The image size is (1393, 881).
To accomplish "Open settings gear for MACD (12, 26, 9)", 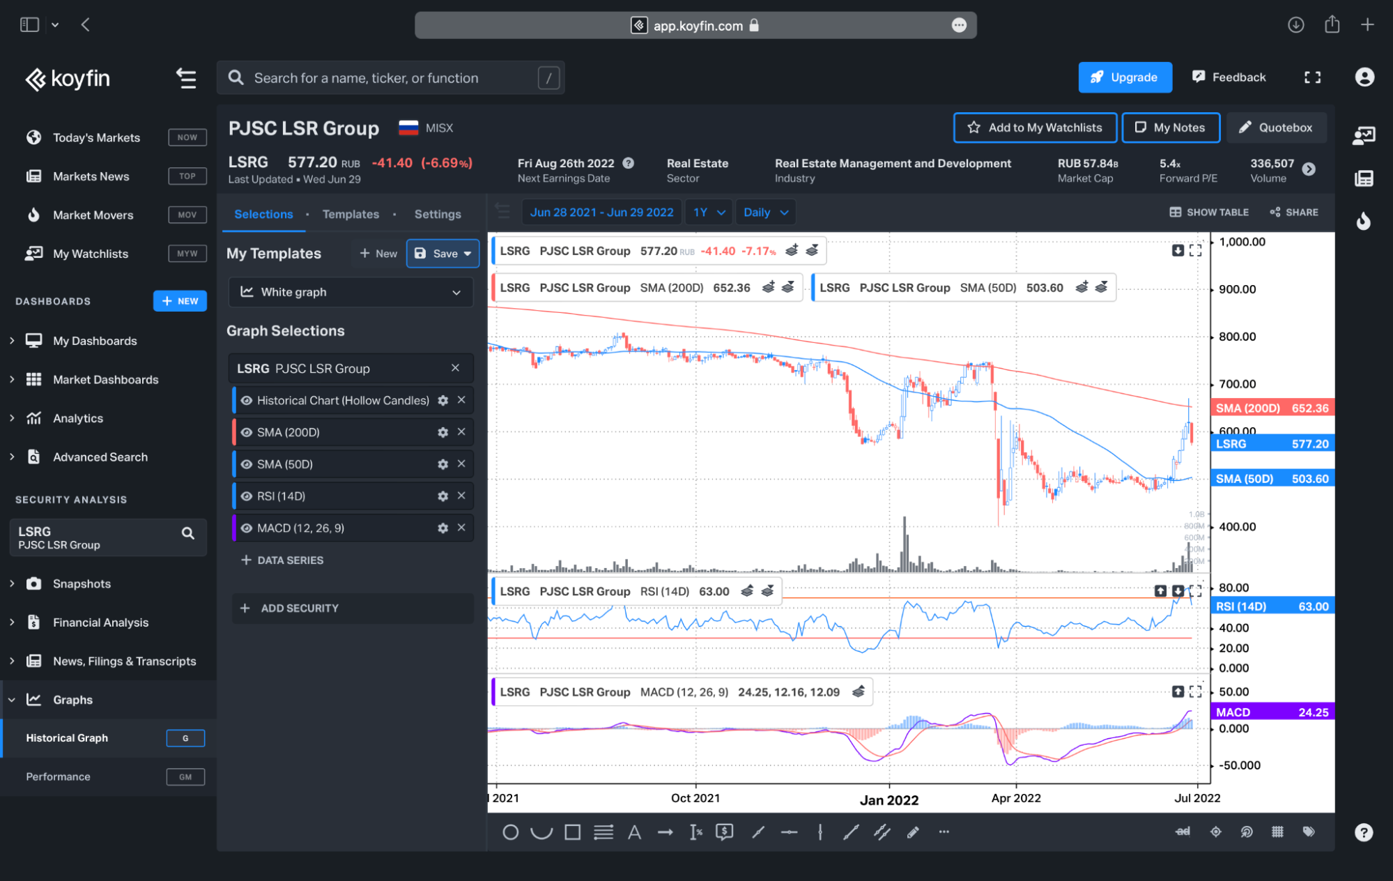I will [x=442, y=528].
